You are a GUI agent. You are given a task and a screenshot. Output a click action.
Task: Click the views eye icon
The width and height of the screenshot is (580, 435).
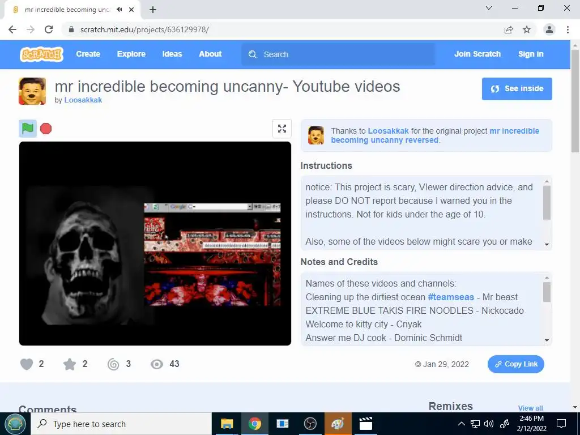(x=157, y=364)
